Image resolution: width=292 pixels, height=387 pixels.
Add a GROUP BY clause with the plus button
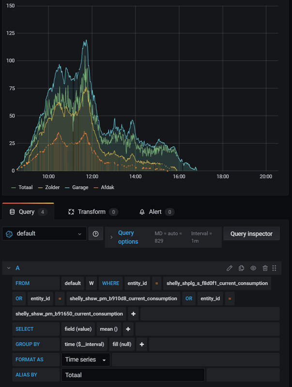pyautogui.click(x=142, y=344)
